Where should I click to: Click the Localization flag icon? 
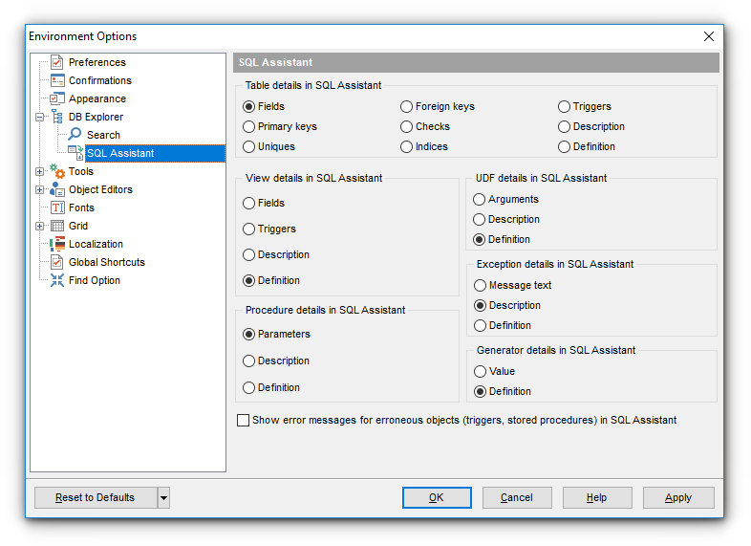[x=57, y=244]
